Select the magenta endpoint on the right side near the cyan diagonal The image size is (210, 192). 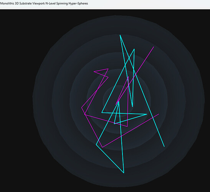click(x=159, y=114)
